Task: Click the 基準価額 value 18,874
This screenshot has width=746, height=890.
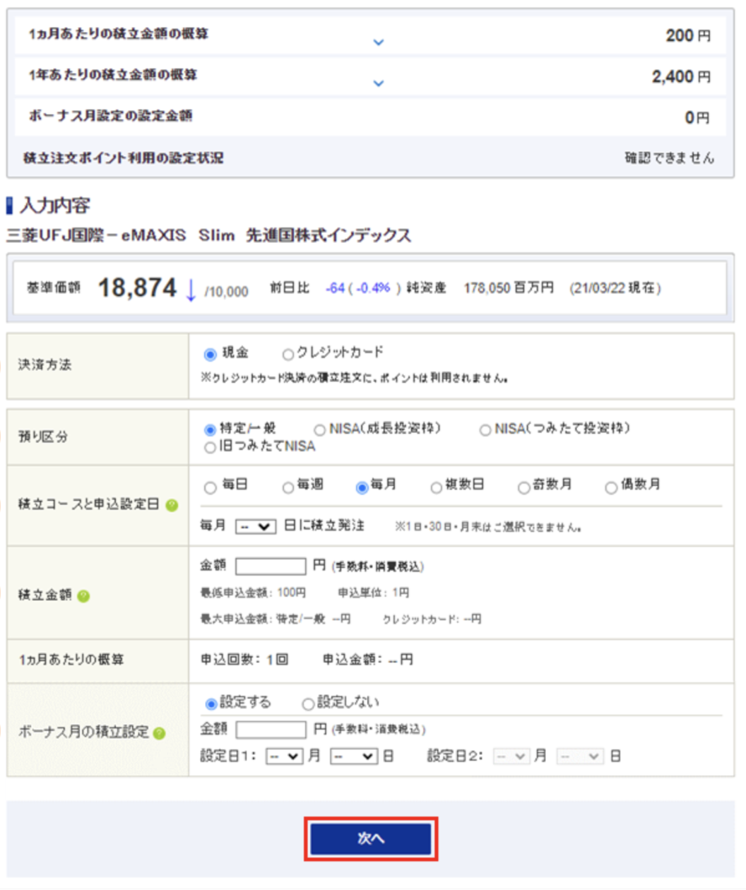Action: [x=137, y=287]
